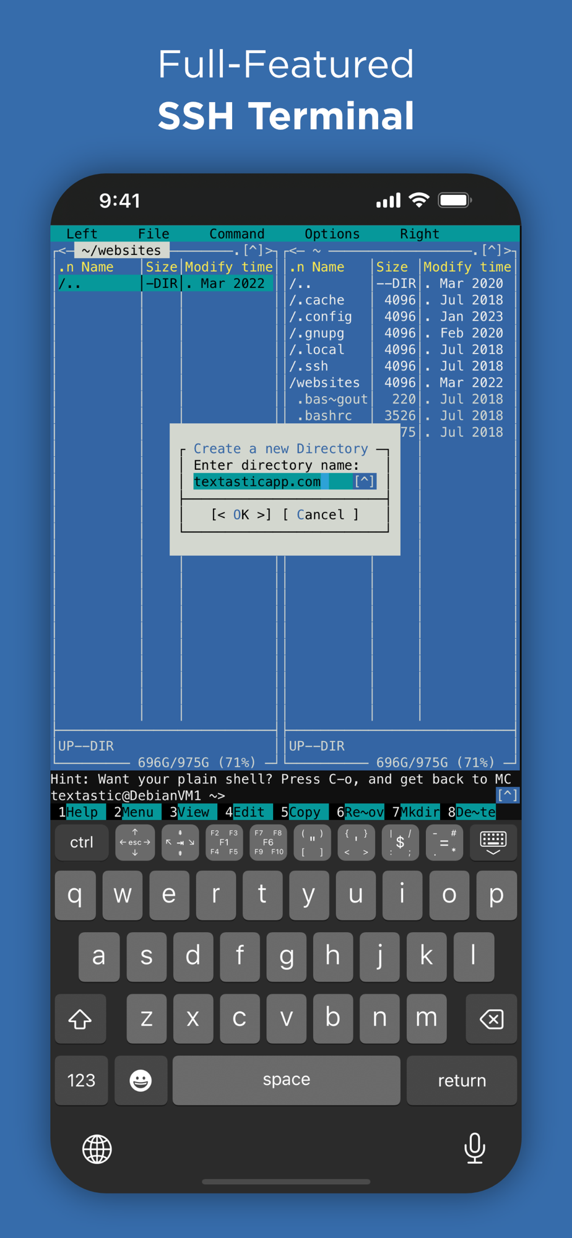
Task: Cancel the Create a new Directory dialog
Action: click(x=320, y=514)
